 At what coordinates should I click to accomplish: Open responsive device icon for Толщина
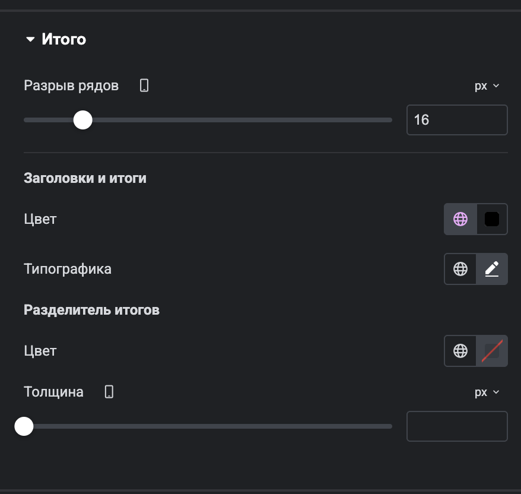109,392
